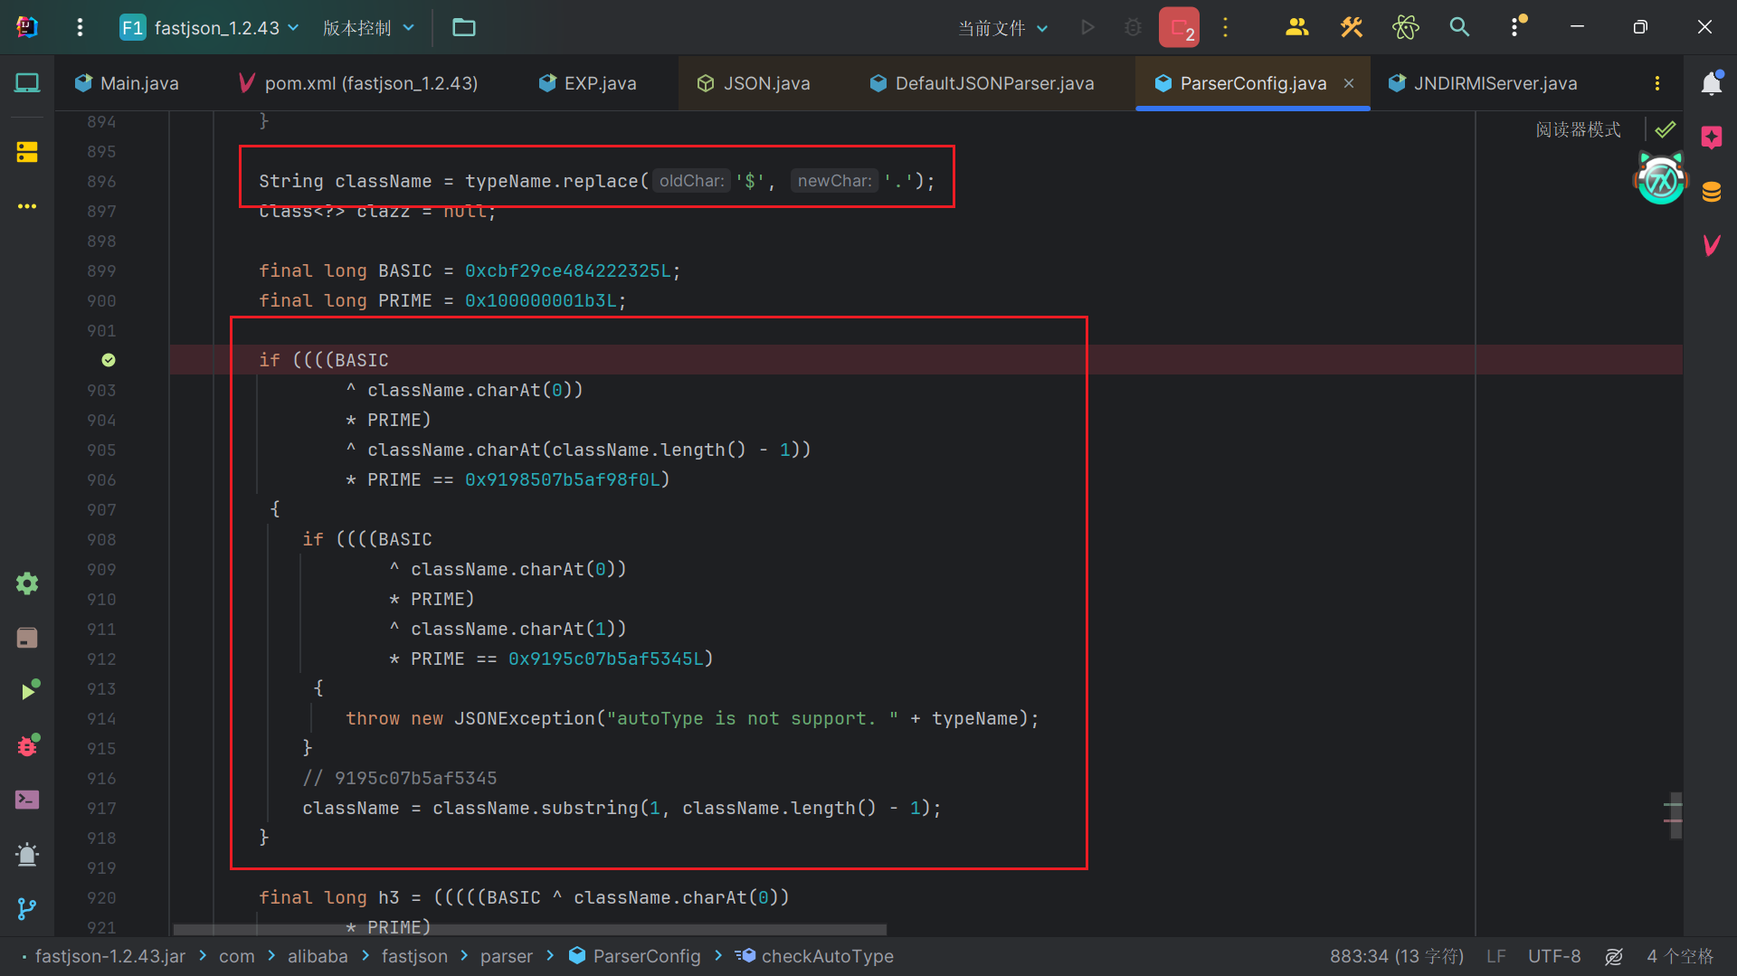Open the pink star AI assistant panel

[x=1712, y=137]
